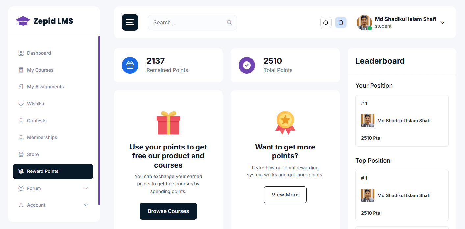The width and height of the screenshot is (465, 229).
Task: Select Reward Points in the sidebar
Action: pyautogui.click(x=43, y=171)
